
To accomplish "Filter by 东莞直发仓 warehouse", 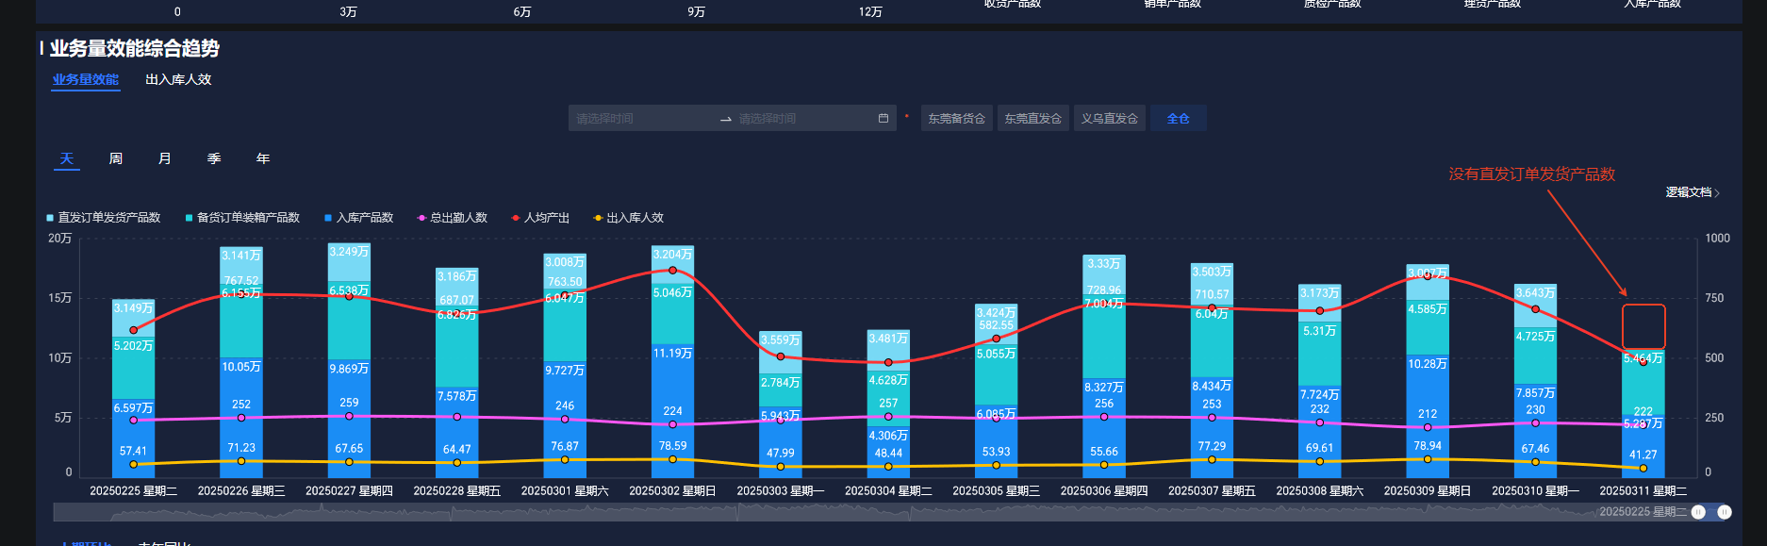I will tap(1032, 119).
